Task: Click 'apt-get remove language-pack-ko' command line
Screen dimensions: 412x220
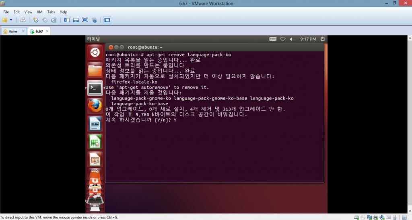Action: click(x=189, y=55)
